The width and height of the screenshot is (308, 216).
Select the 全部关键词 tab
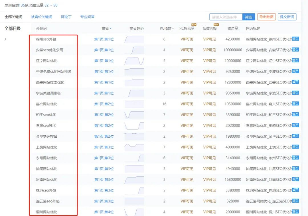(x=13, y=17)
